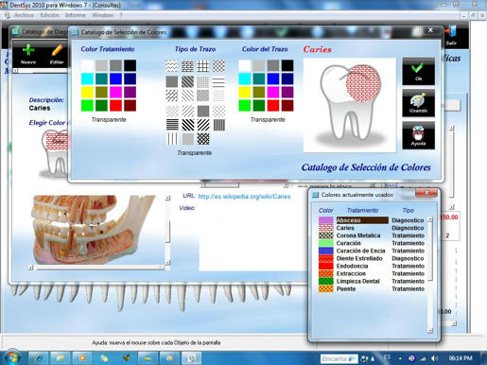Click the Salir exit door icon

[451, 36]
